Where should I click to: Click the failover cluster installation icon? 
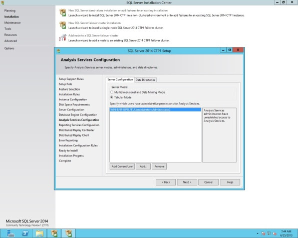click(63, 25)
